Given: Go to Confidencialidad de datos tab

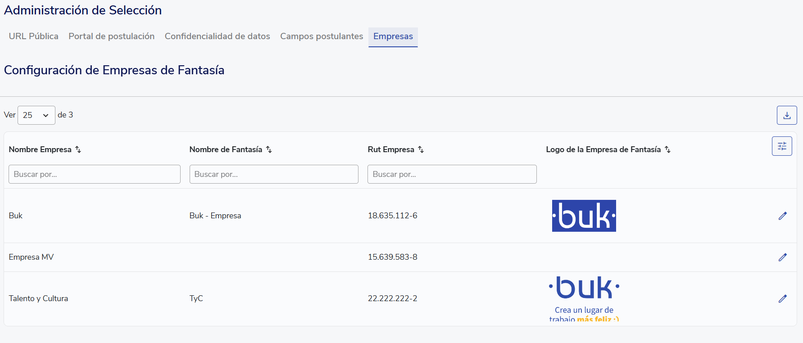Looking at the screenshot, I should point(217,36).
